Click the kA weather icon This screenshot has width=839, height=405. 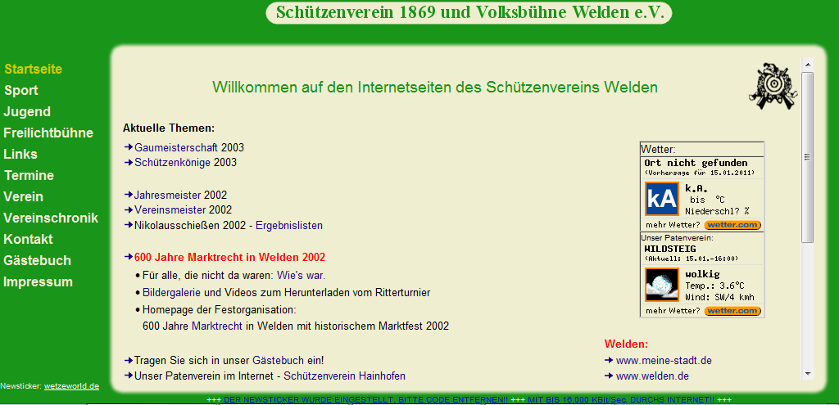pos(661,199)
